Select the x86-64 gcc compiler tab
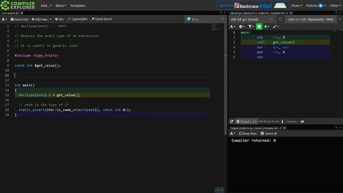343x193 pixels. click(x=257, y=13)
